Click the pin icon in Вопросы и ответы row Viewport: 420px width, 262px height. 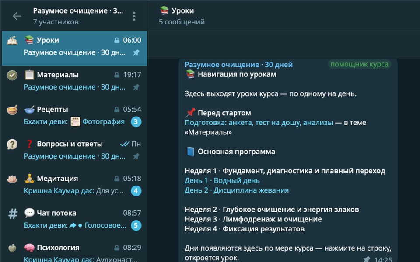point(136,156)
